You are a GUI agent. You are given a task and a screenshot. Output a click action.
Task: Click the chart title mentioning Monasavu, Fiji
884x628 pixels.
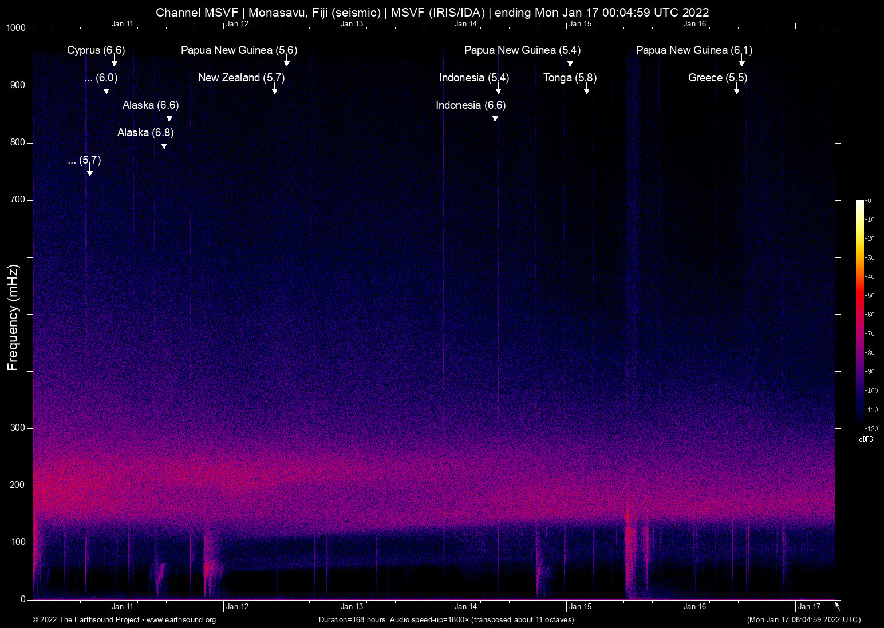coord(432,13)
